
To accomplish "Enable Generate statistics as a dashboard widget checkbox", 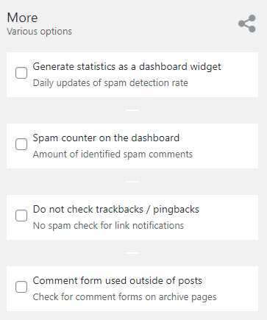I will 21,73.
